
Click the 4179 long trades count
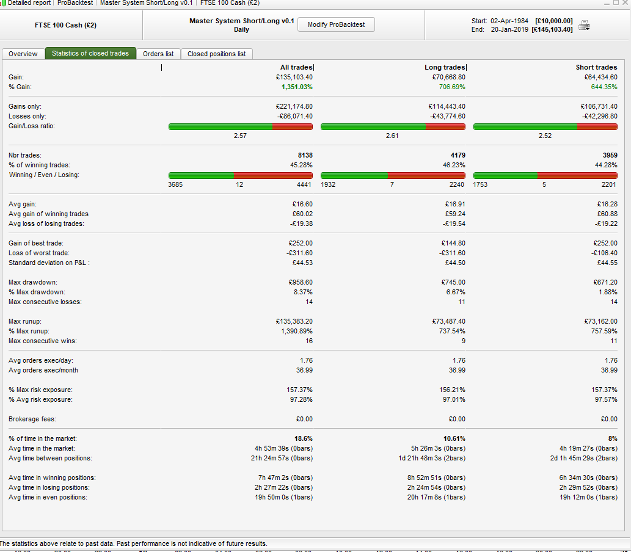pyautogui.click(x=458, y=155)
